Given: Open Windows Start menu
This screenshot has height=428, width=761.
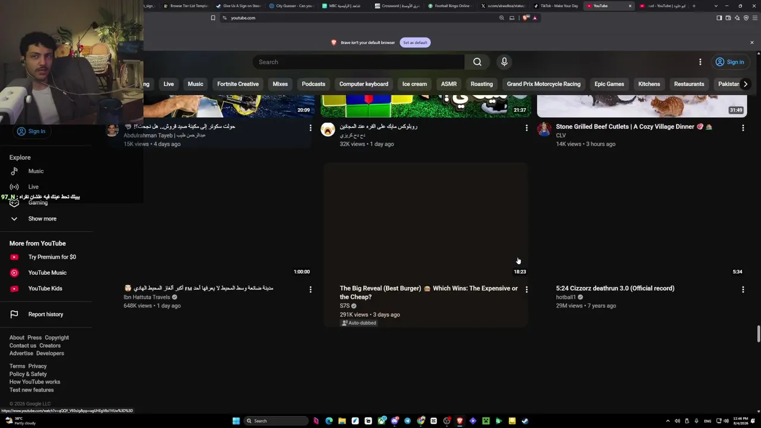Looking at the screenshot, I should pyautogui.click(x=236, y=421).
